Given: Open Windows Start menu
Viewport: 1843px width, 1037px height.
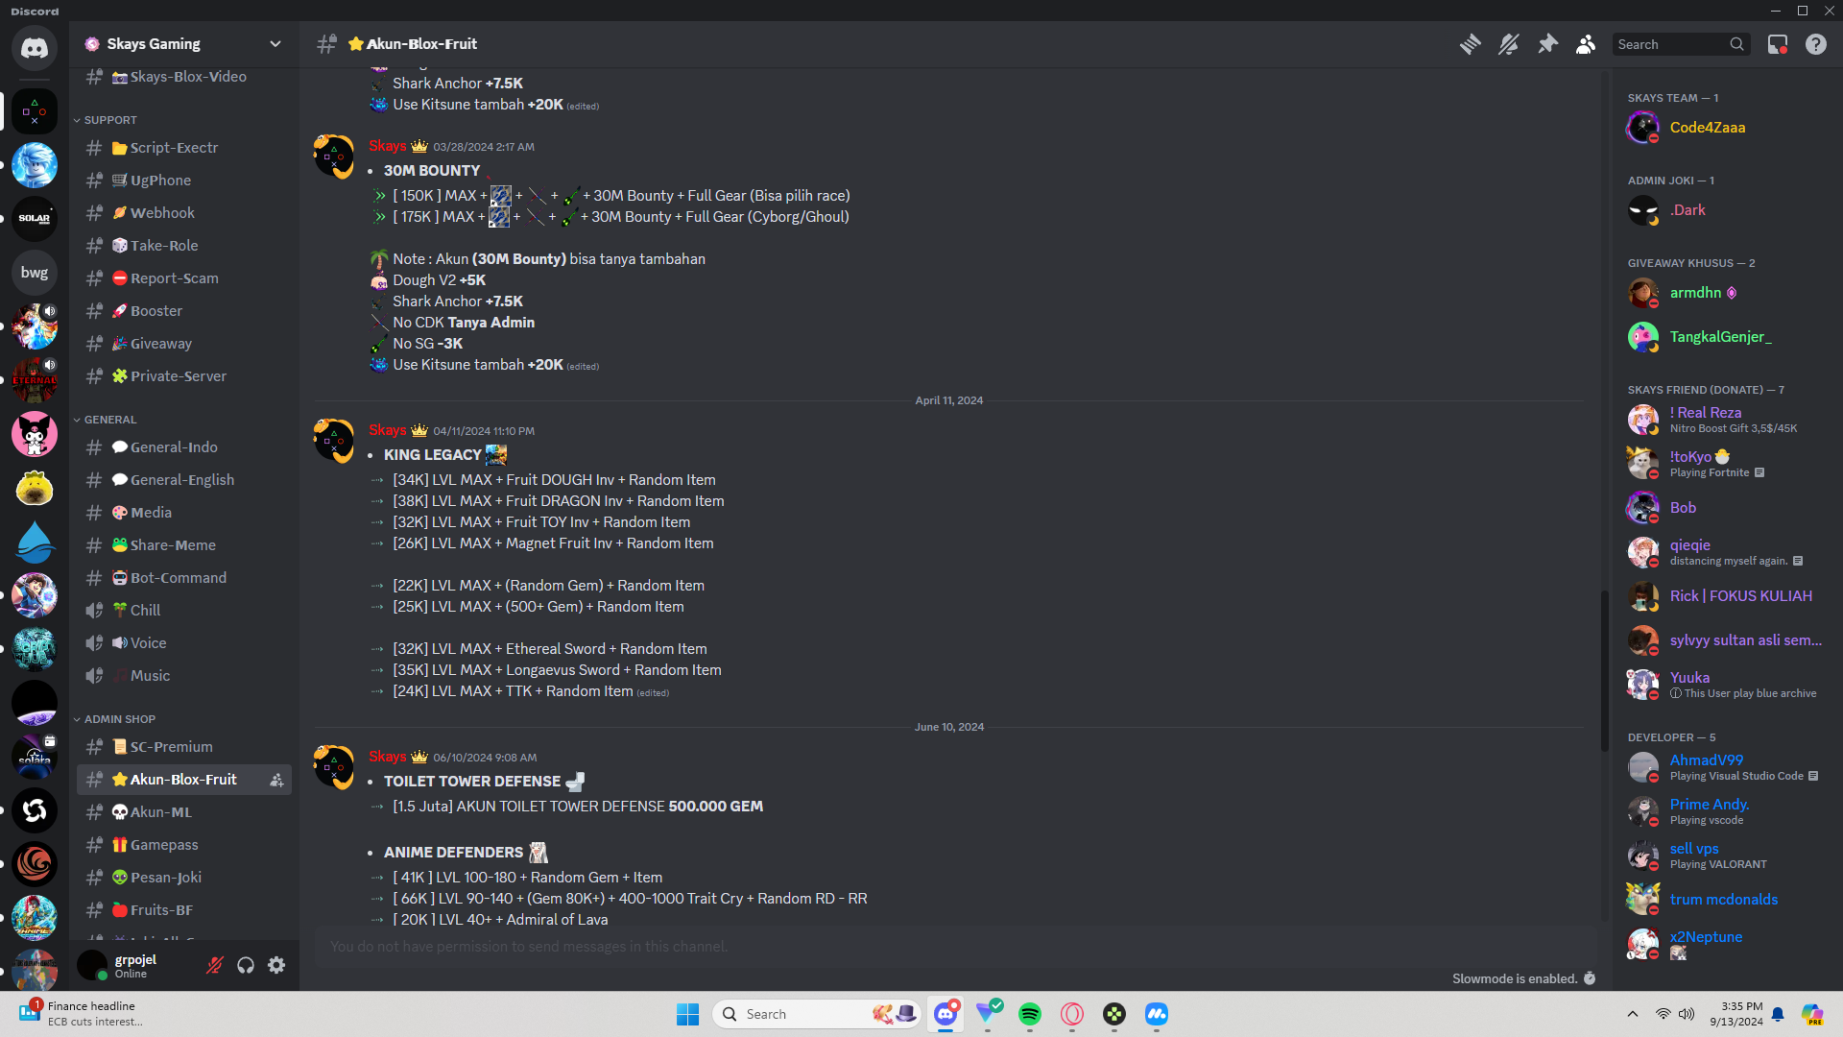Looking at the screenshot, I should pyautogui.click(x=687, y=1014).
